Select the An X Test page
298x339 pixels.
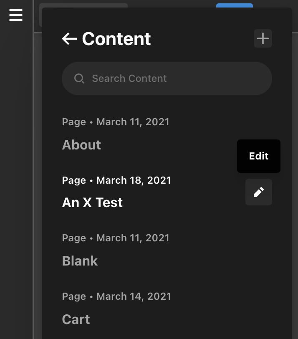pyautogui.click(x=92, y=202)
